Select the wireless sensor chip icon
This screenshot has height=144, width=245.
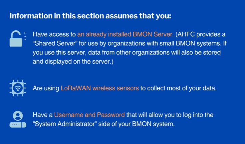tap(18, 88)
